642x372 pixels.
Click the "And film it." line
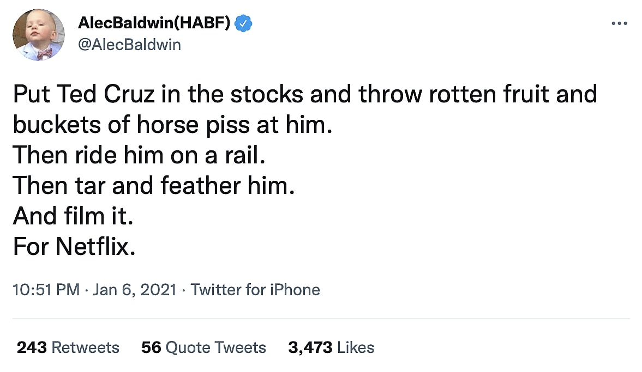[73, 217]
